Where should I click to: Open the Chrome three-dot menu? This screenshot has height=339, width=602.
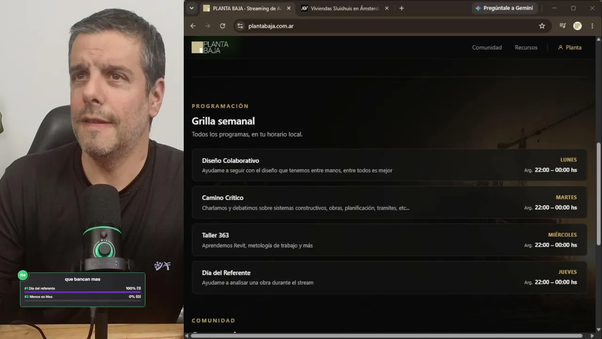pyautogui.click(x=592, y=26)
